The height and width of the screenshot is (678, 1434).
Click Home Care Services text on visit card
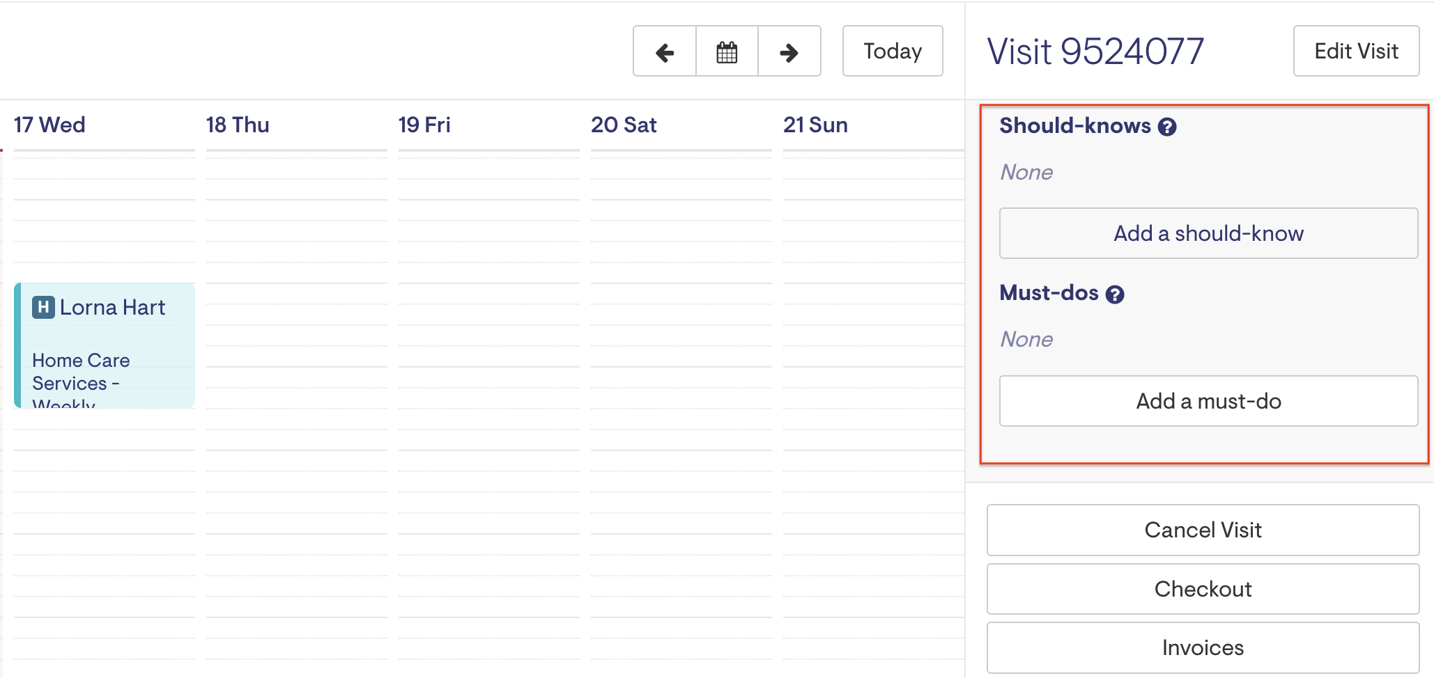coord(81,372)
